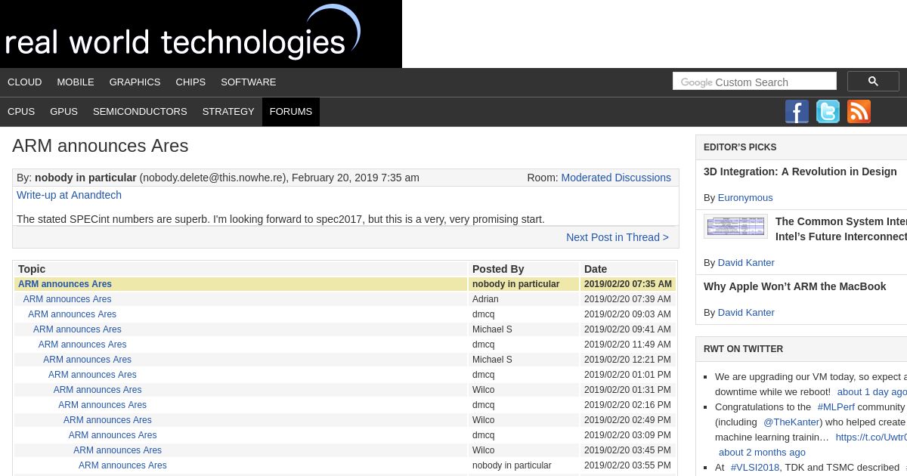Open Wilco's reply from 03:45 PM

[x=117, y=450]
